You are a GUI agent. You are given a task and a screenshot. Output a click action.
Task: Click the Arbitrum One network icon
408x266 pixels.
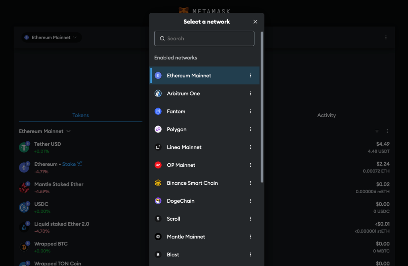click(x=158, y=94)
